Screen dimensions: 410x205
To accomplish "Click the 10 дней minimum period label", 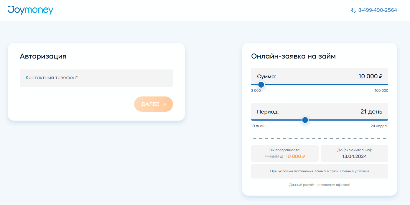I will pos(258,126).
